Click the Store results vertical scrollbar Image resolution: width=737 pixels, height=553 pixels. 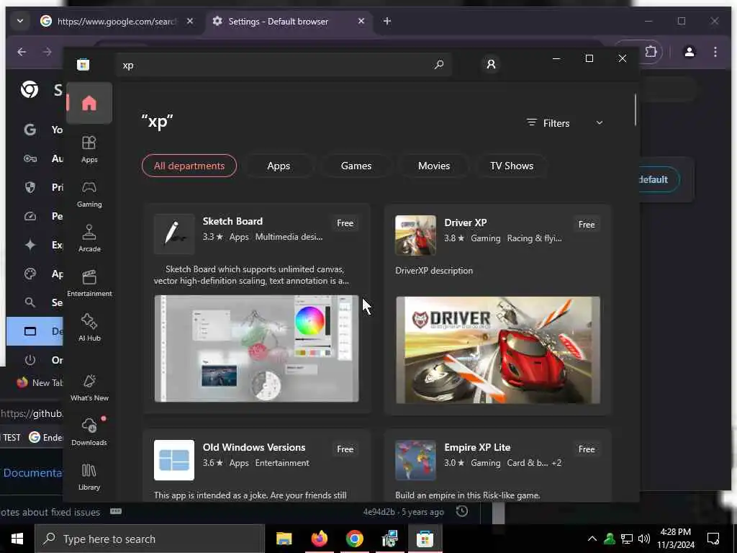(636, 110)
